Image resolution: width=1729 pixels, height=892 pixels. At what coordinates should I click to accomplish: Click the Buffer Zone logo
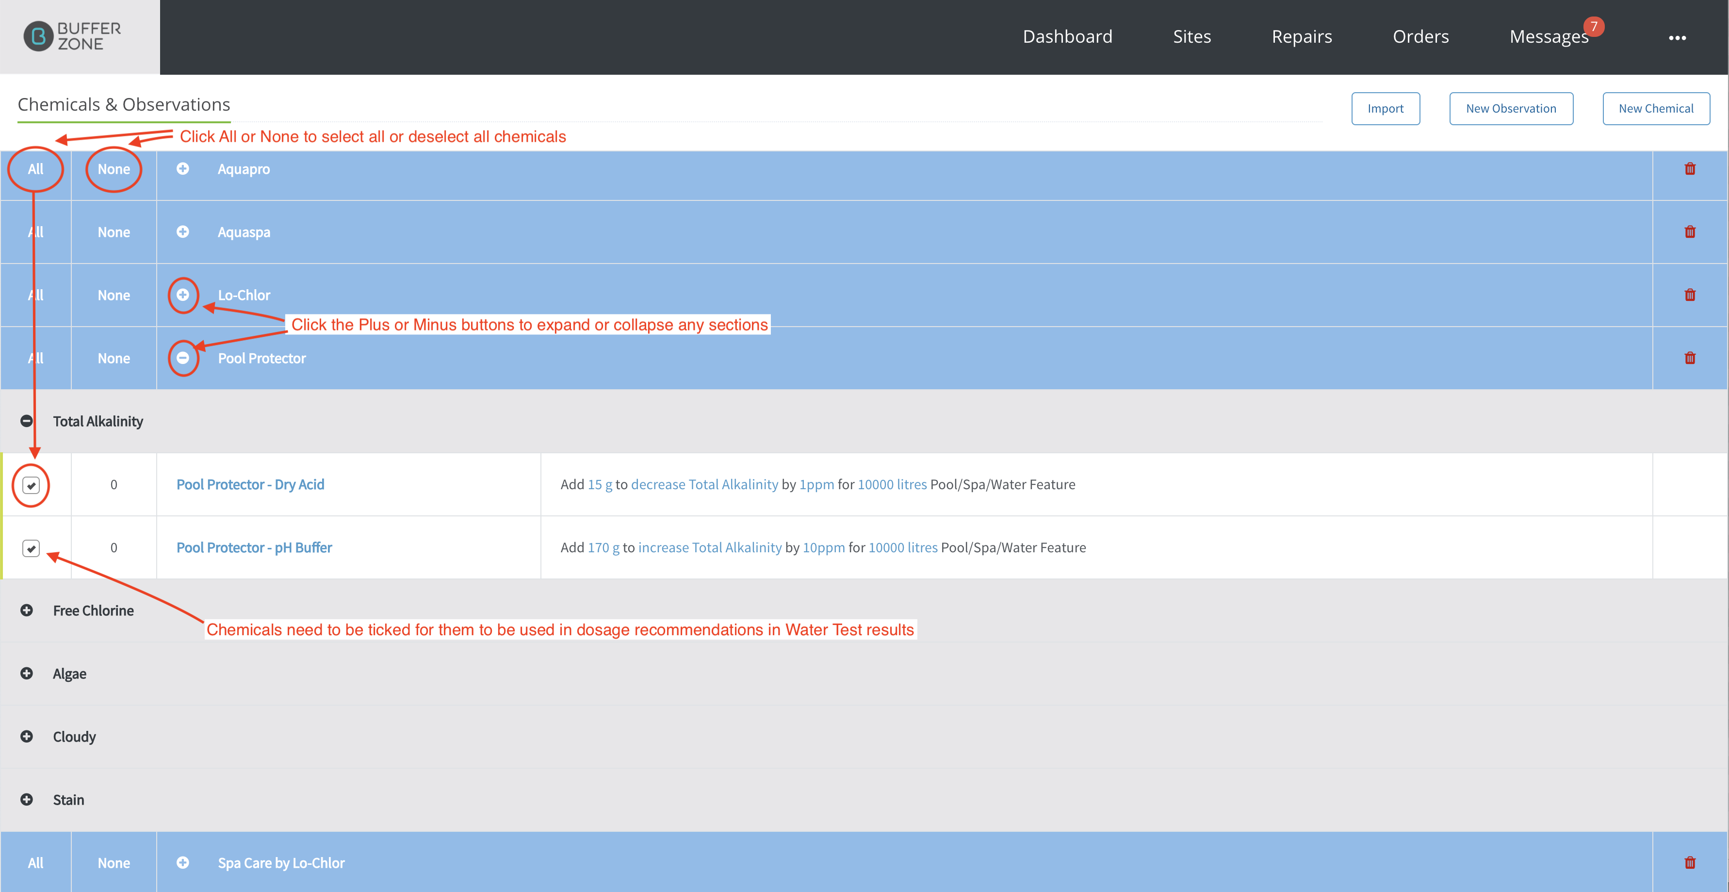pos(72,36)
